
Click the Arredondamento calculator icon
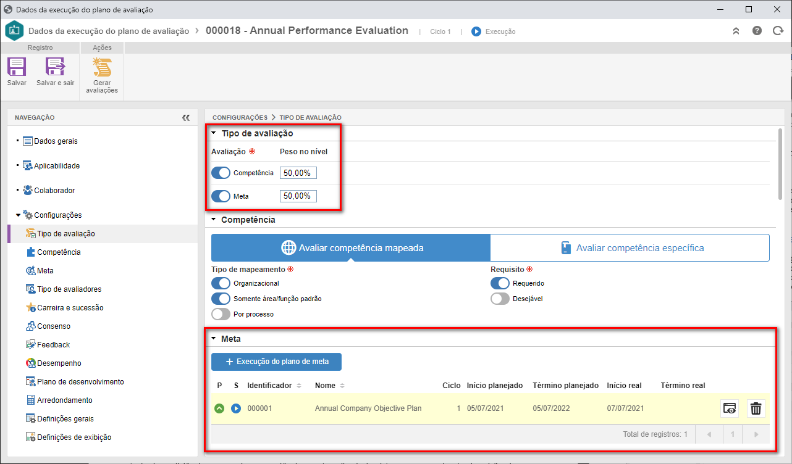coord(31,400)
